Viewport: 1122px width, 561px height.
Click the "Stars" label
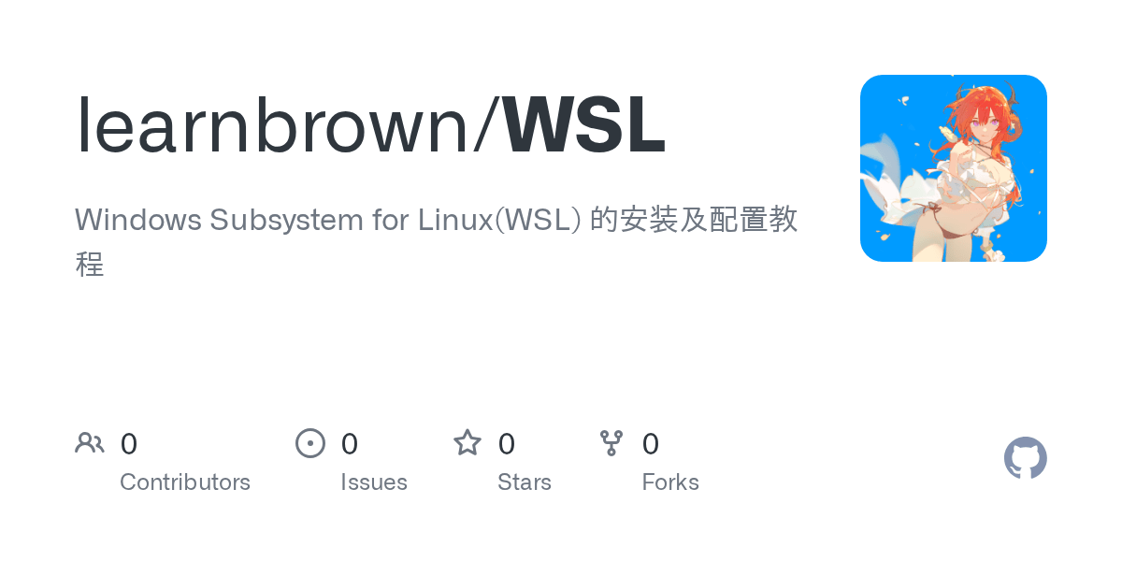pos(525,482)
